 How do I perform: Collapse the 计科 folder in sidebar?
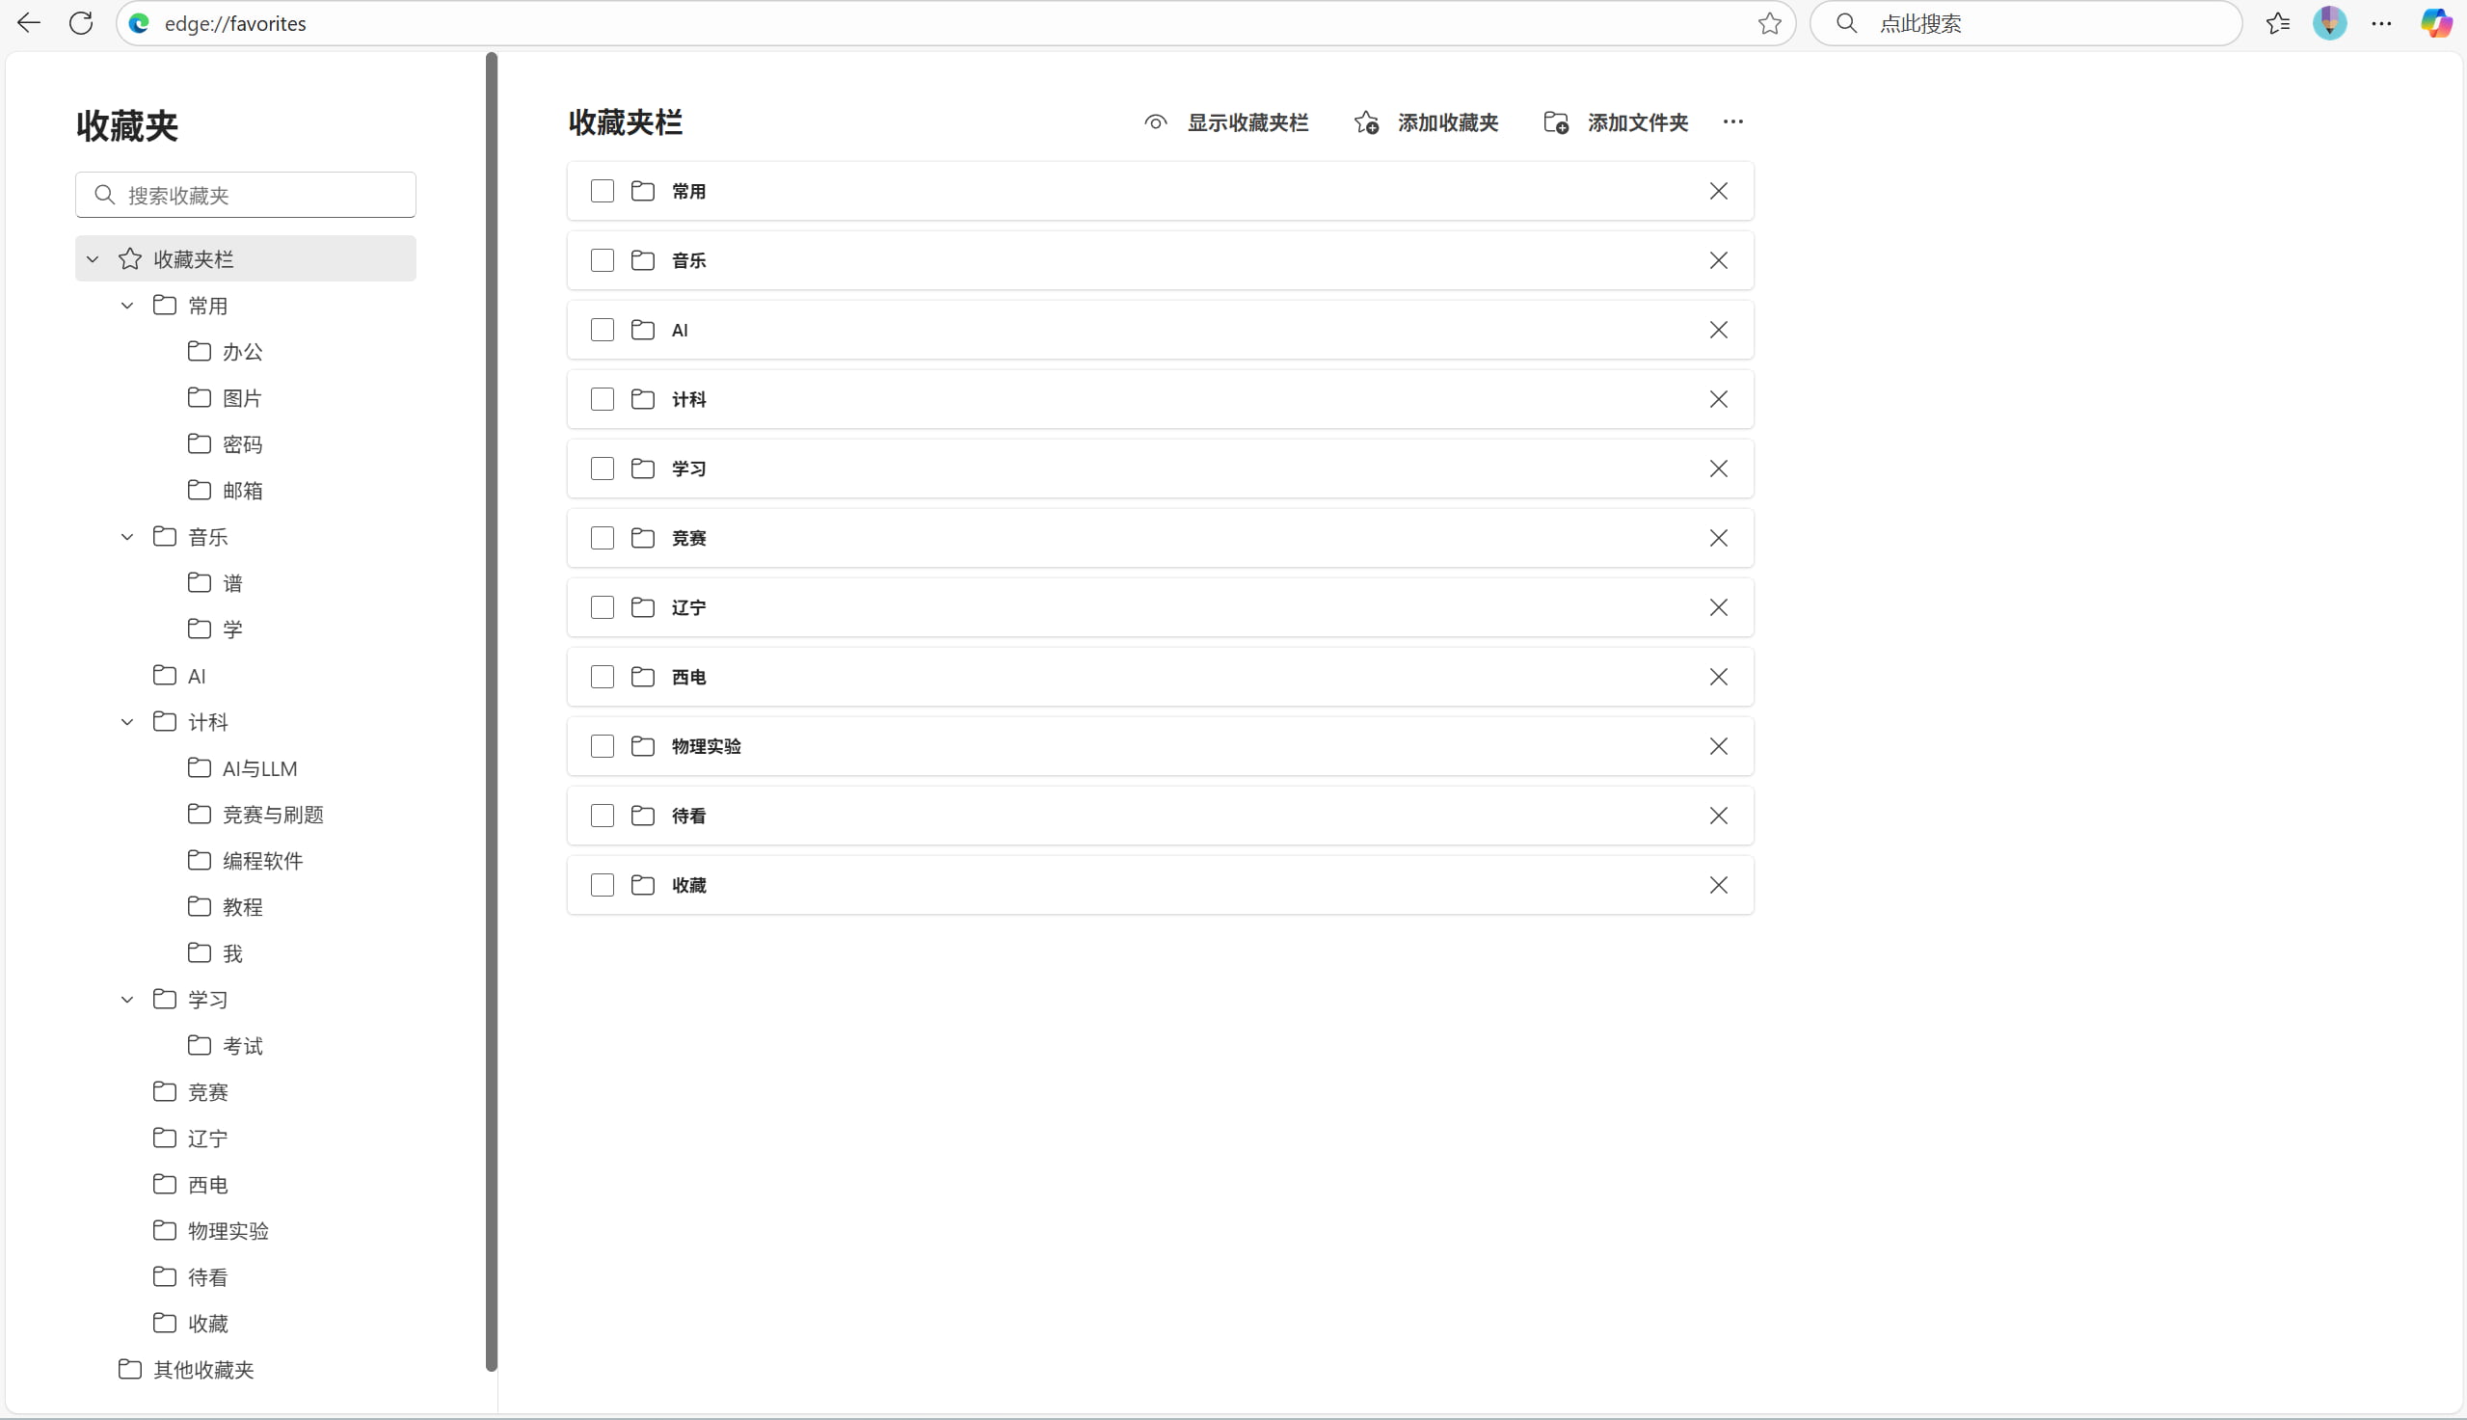pos(126,723)
